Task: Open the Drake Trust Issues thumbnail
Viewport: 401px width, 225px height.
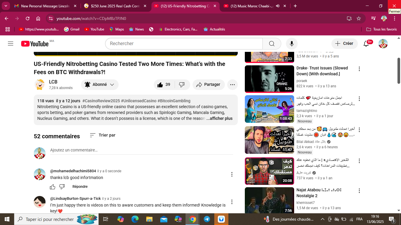Action: coord(269,79)
